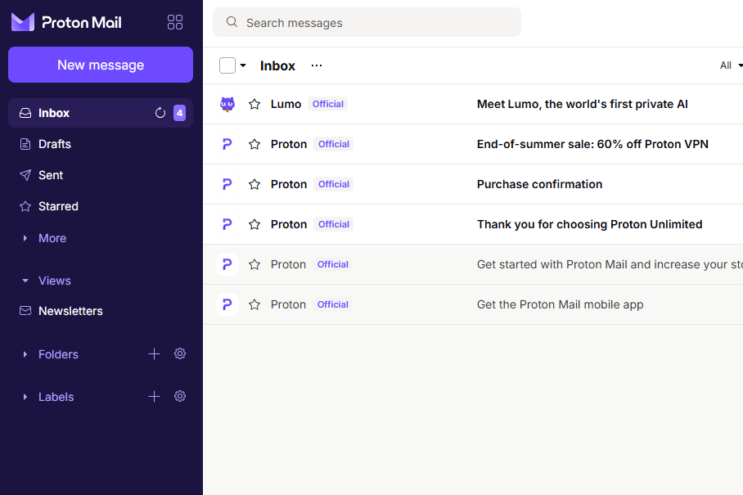Refresh the Inbox with the reload icon
743x495 pixels.
coord(160,113)
